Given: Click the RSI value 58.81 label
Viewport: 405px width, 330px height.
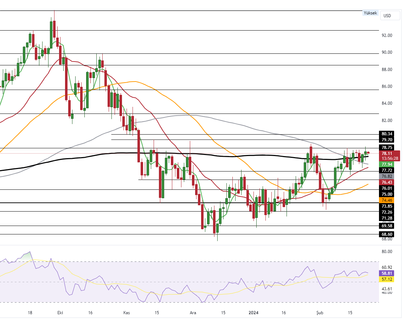Looking at the screenshot, I should pos(387,273).
